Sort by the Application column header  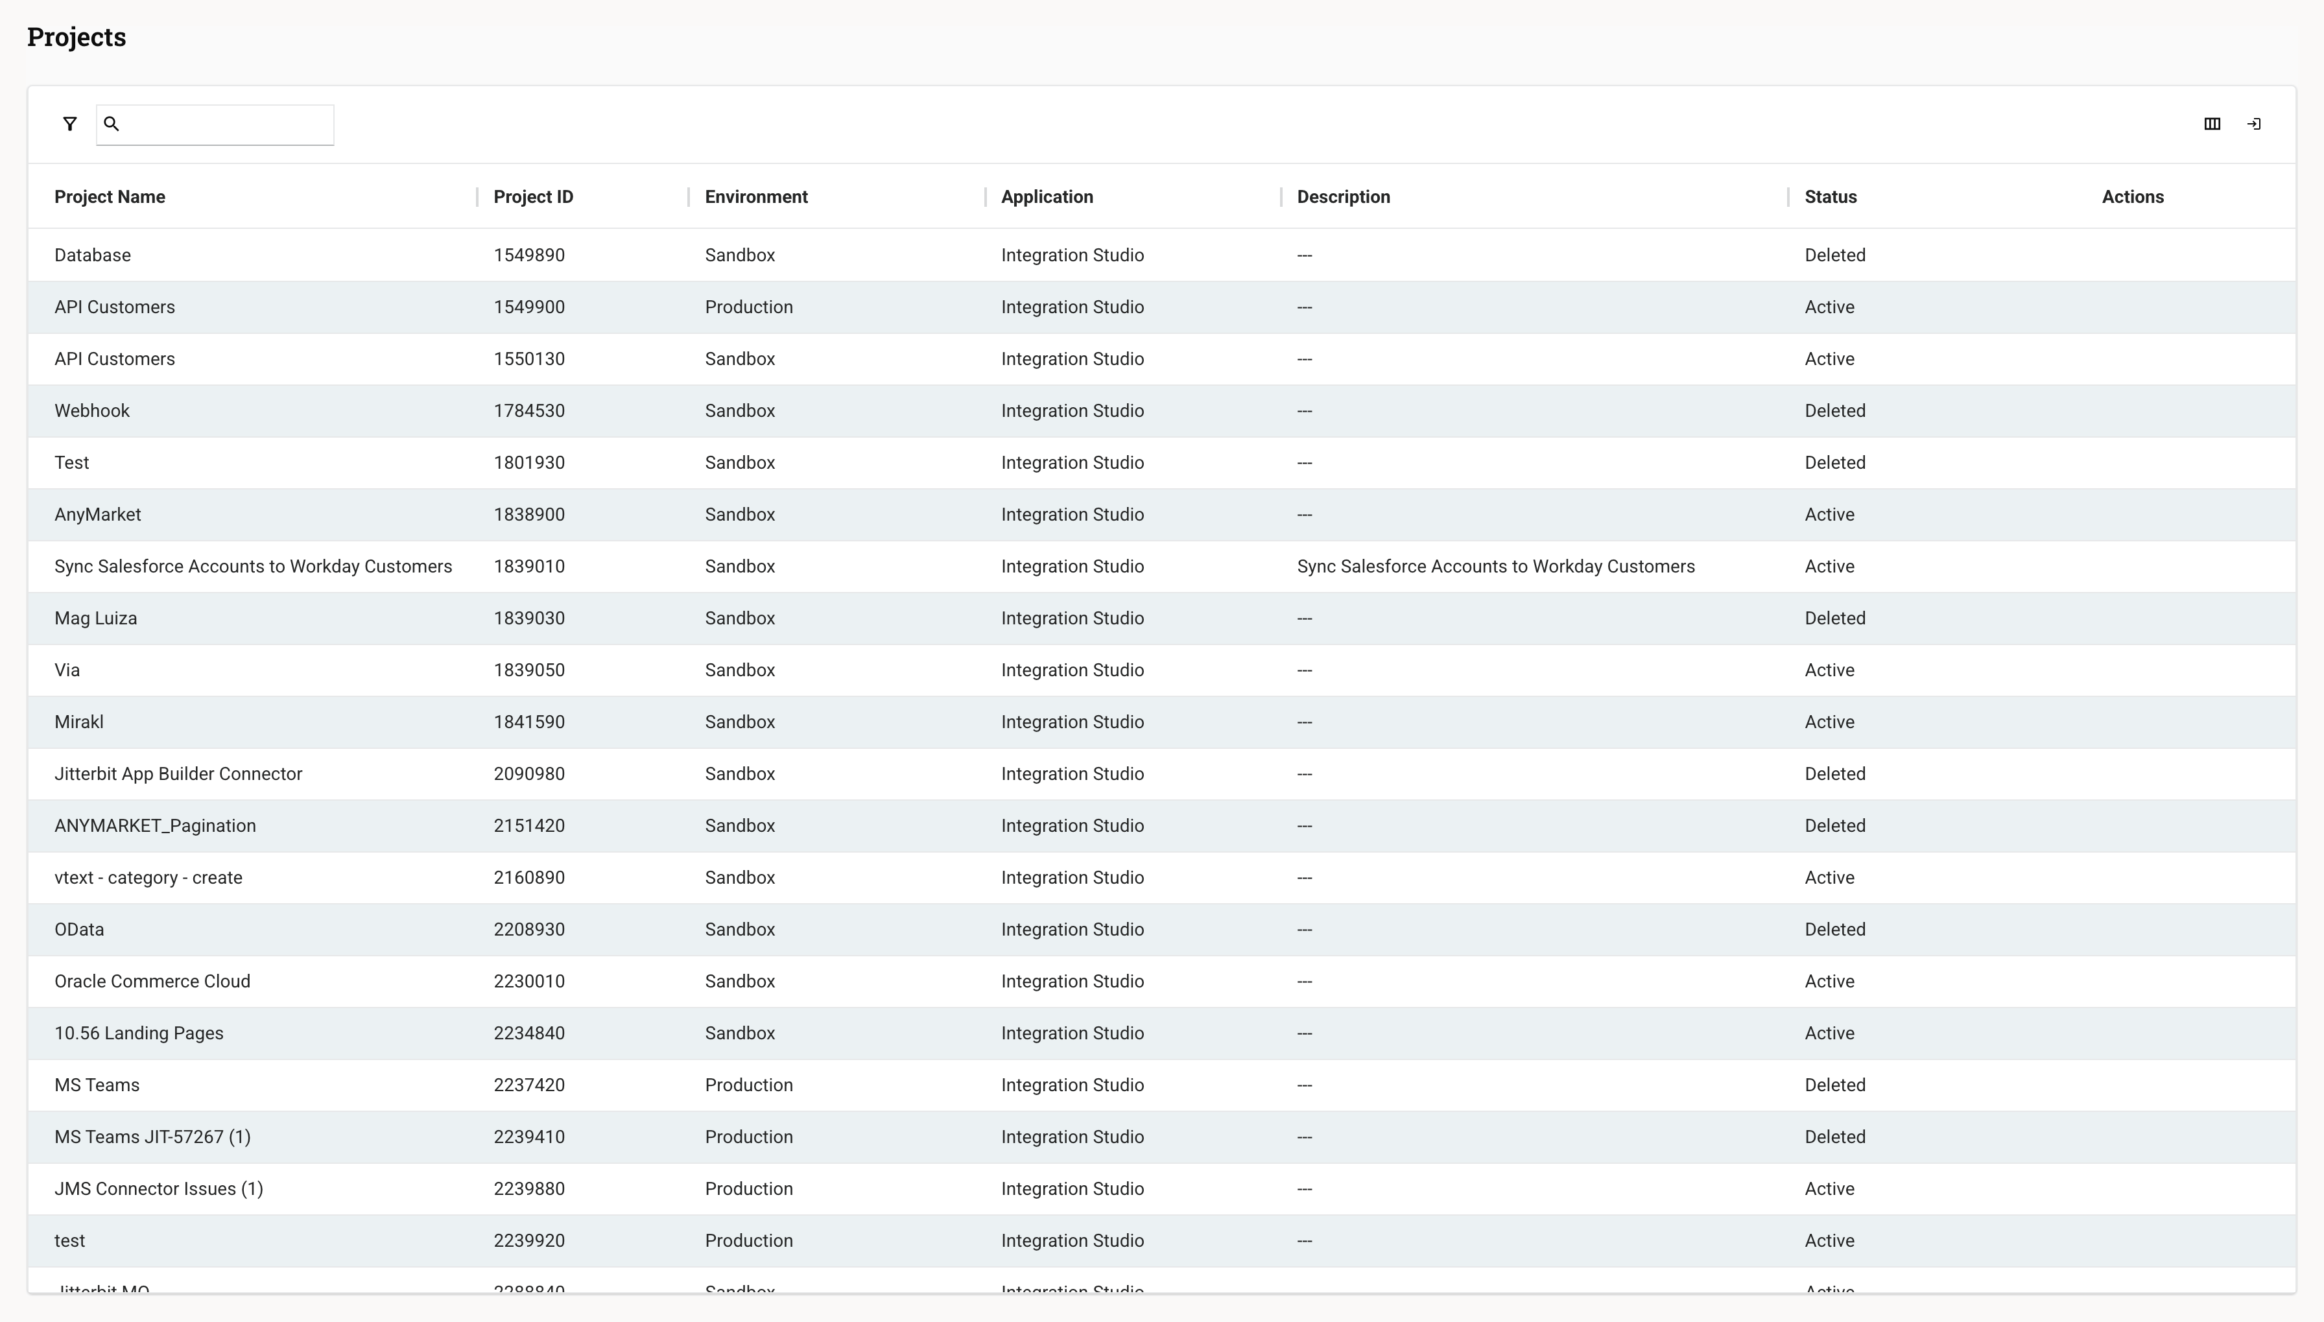pyautogui.click(x=1046, y=196)
